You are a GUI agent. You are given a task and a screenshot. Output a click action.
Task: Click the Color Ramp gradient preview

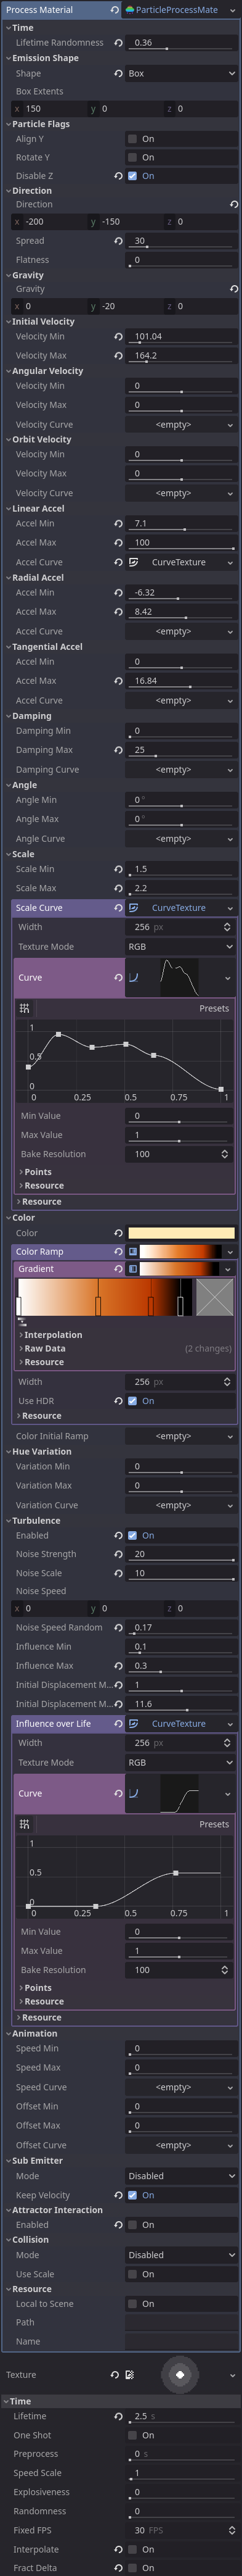point(180,1252)
